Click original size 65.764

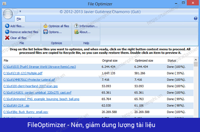[106, 99]
